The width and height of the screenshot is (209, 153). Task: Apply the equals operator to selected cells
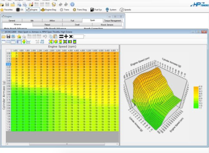point(61,36)
